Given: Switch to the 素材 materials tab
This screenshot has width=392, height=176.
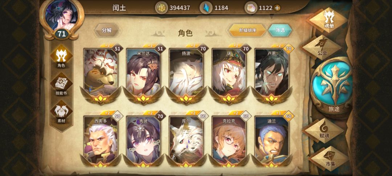Looking at the screenshot, I should click(x=61, y=113).
